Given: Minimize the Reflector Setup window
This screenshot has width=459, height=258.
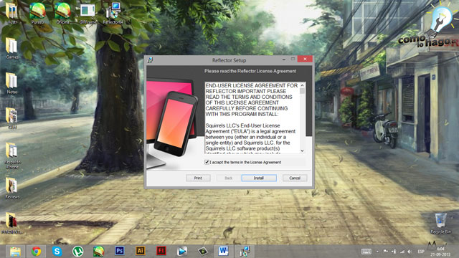Looking at the screenshot, I should pos(284,59).
